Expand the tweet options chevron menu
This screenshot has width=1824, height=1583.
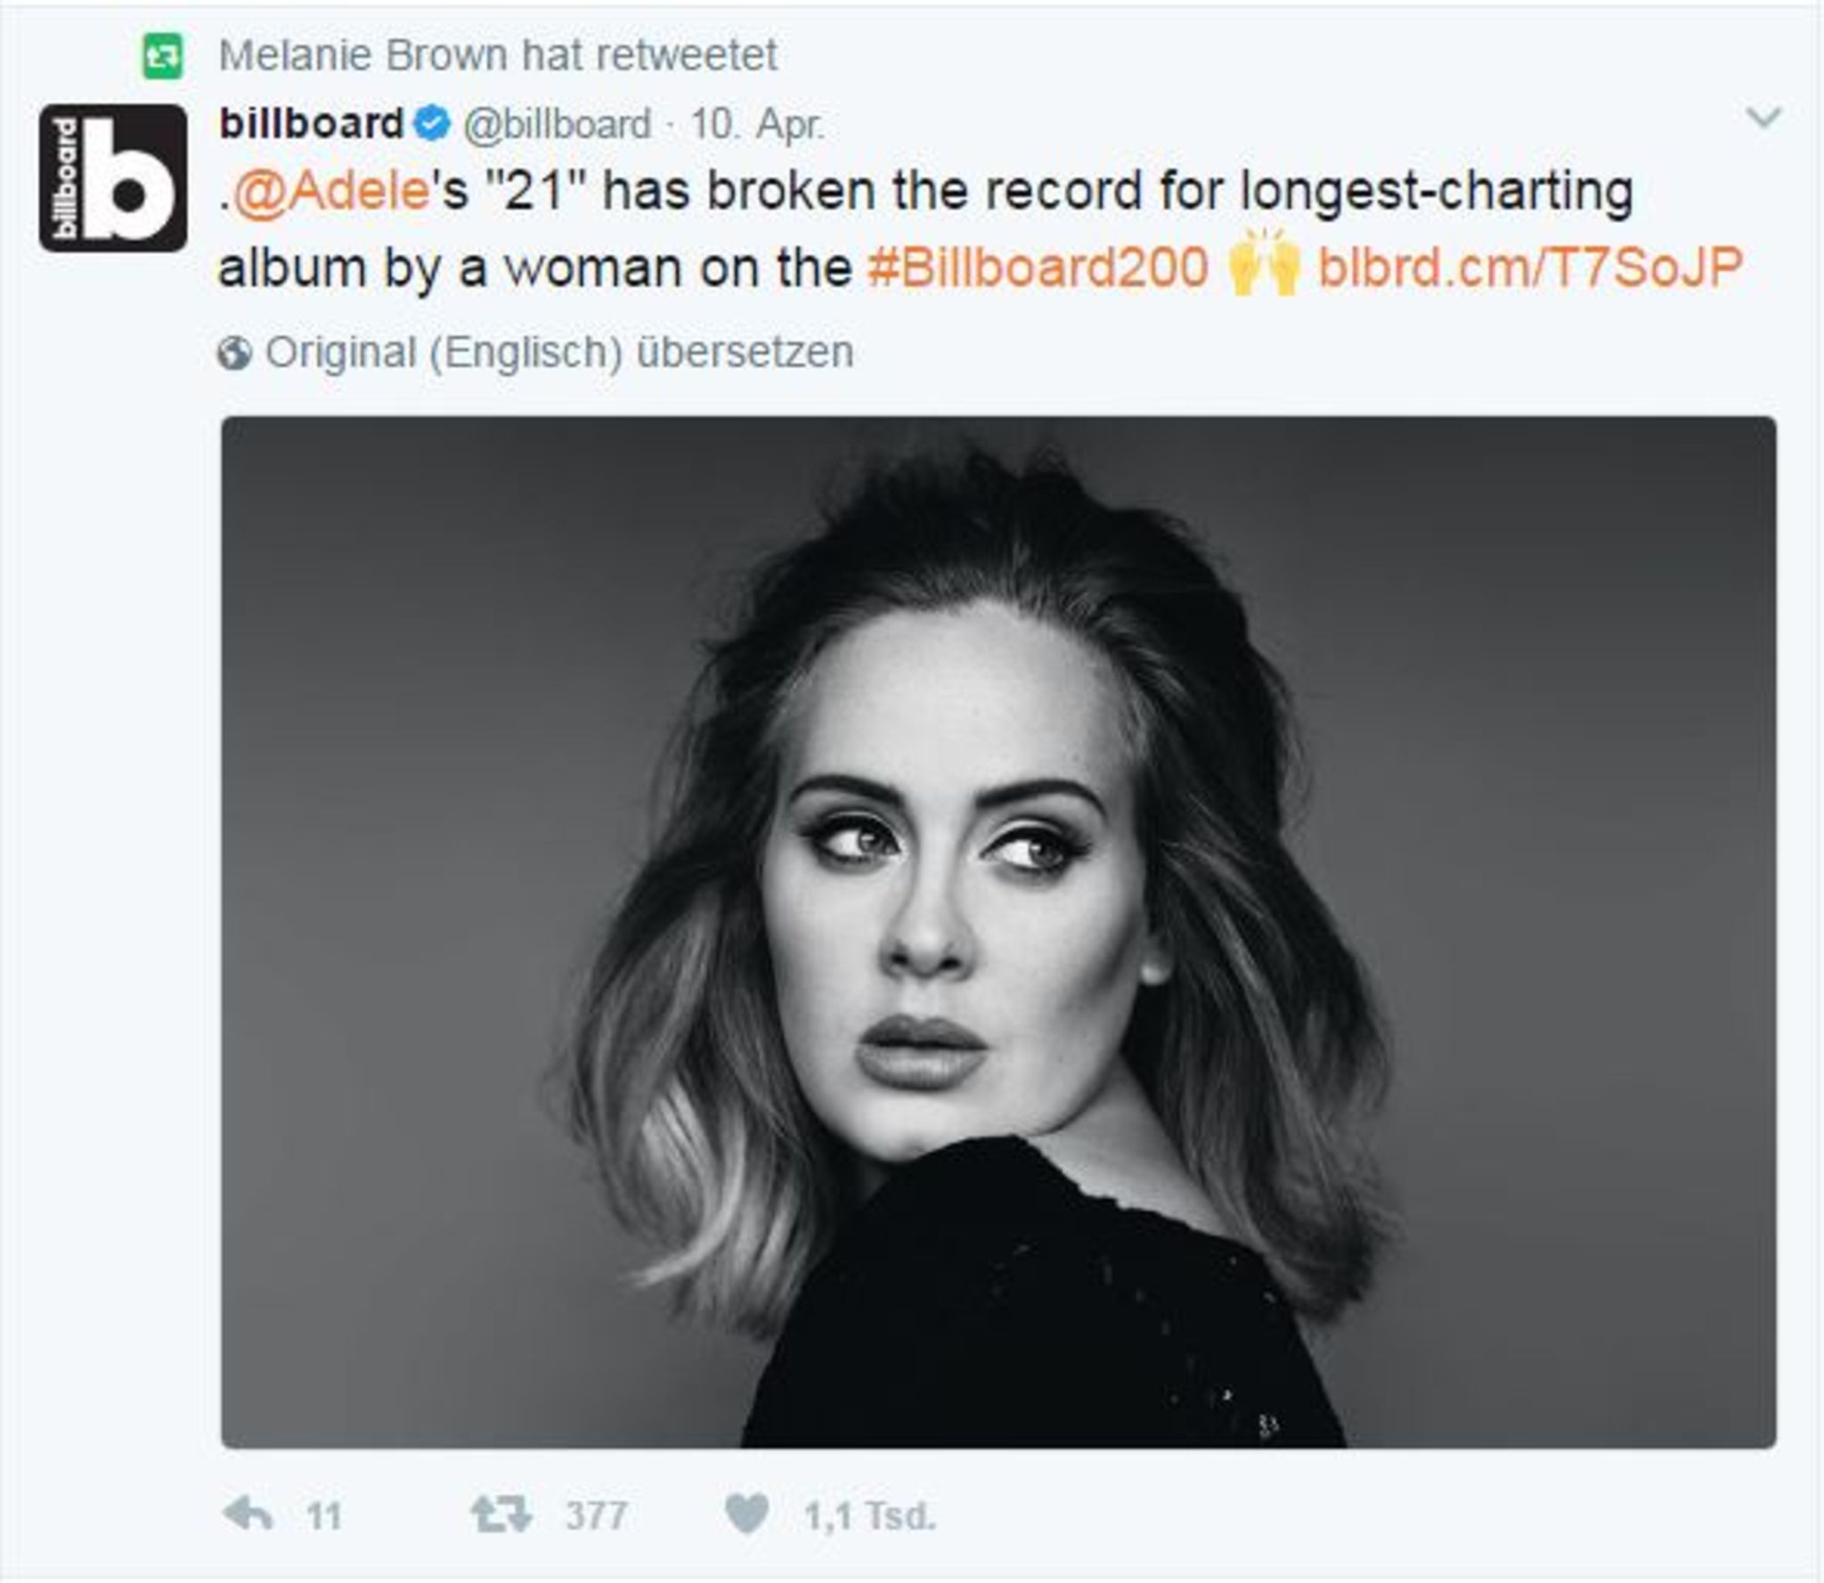point(1763,118)
